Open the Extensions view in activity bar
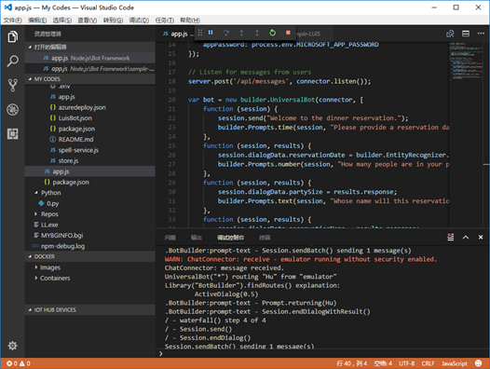Viewport: 490px width, 369px height. pyautogui.click(x=12, y=134)
